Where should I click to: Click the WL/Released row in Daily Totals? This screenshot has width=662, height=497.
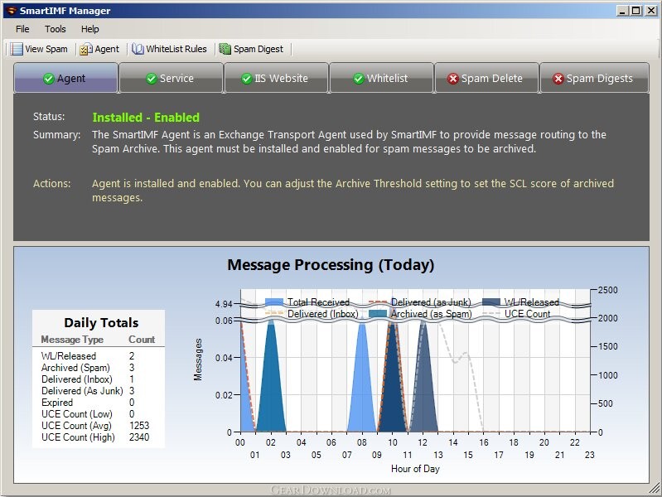99,356
